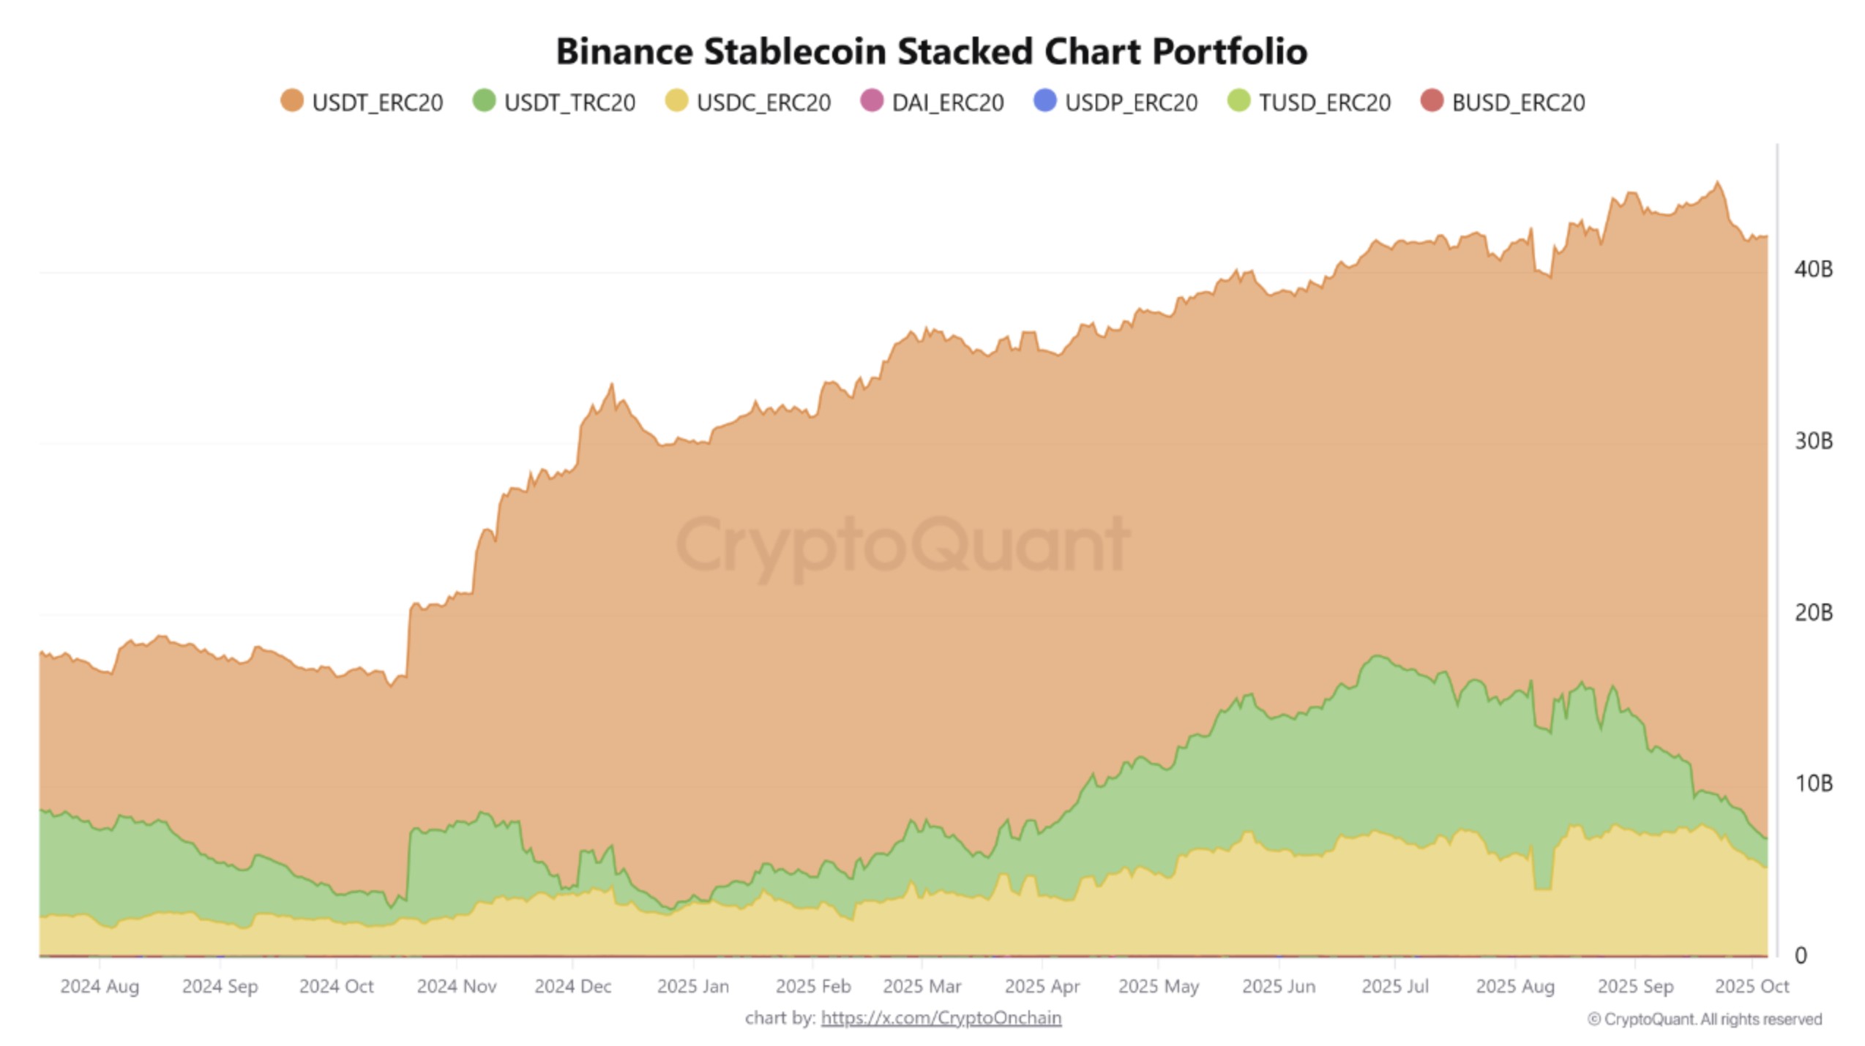This screenshot has height=1046, width=1865.
Task: Click the "2025 Oct" x-axis label
Action: [1751, 986]
